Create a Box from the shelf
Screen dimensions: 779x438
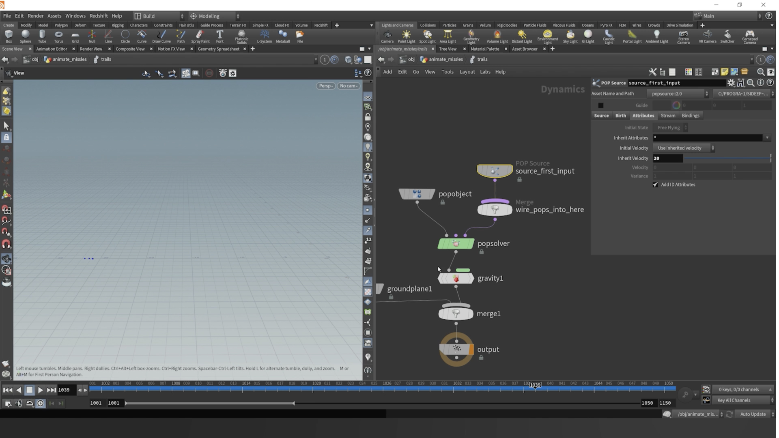(9, 36)
